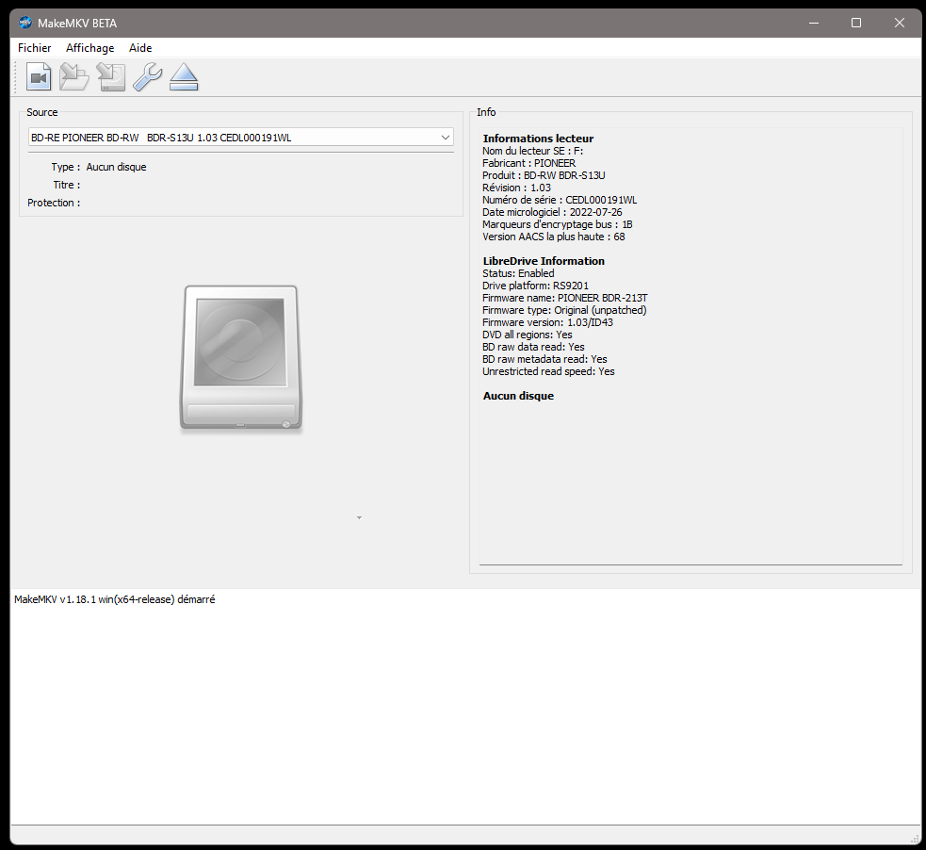Viewport: 926px width, 850px height.
Task: Click the 'Révision : 1.03' line
Action: pos(516,188)
